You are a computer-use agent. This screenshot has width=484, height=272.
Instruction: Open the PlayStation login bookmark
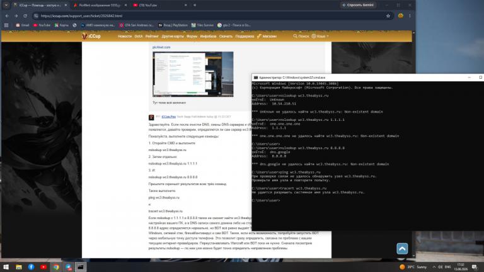point(173,25)
